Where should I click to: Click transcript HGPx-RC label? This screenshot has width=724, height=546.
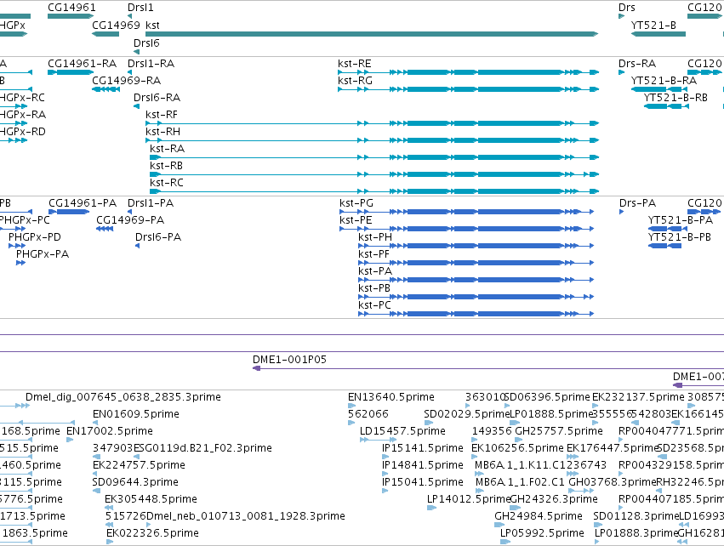pyautogui.click(x=23, y=98)
